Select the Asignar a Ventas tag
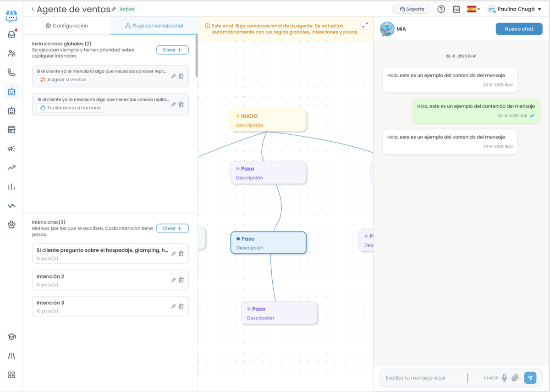This screenshot has width=550, height=392. [x=63, y=79]
